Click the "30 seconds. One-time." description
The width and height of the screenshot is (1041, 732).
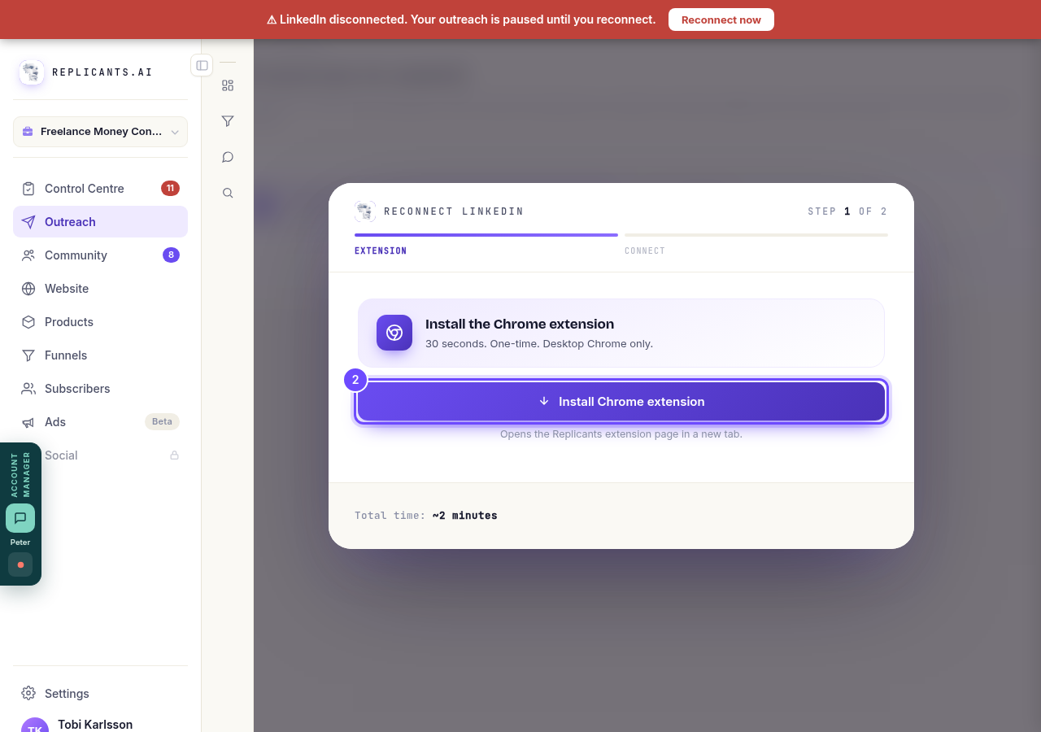click(x=539, y=344)
